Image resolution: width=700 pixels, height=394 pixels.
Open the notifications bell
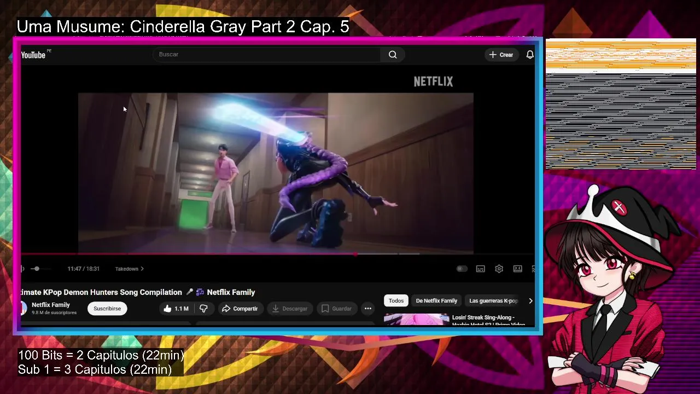pos(529,55)
